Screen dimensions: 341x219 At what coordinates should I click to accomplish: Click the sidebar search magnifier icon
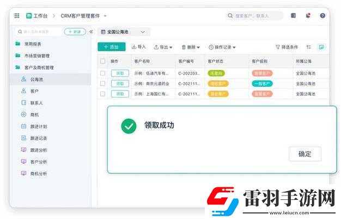20,32
